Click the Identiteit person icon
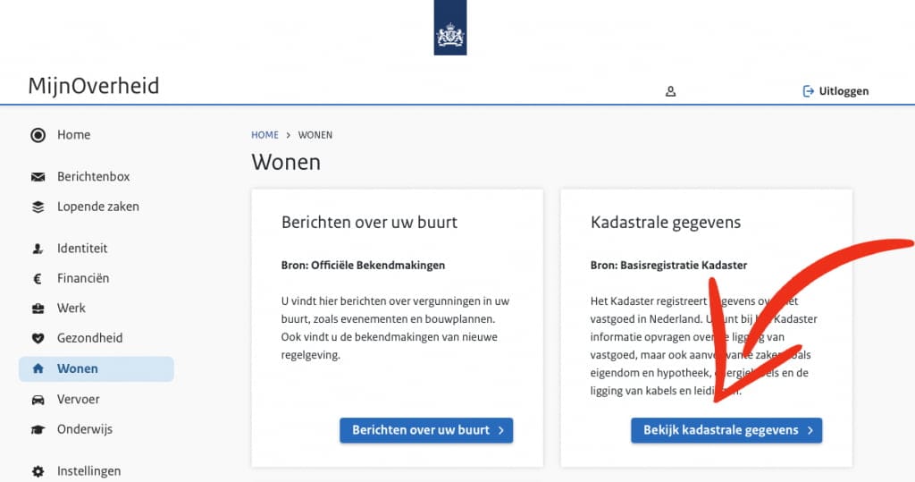Viewport: 915px width, 482px height. click(x=38, y=249)
